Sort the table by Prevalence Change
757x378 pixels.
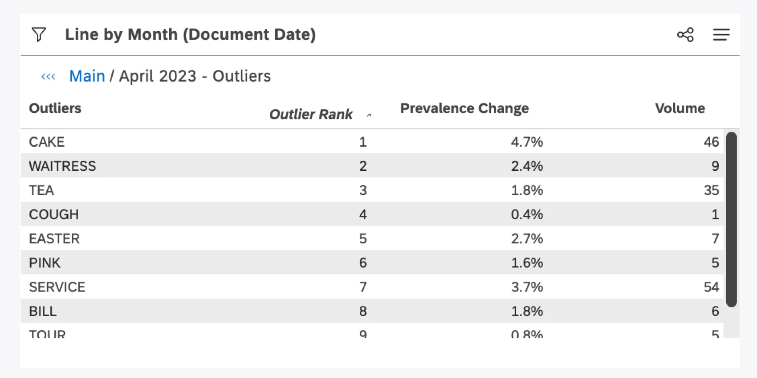pos(464,108)
